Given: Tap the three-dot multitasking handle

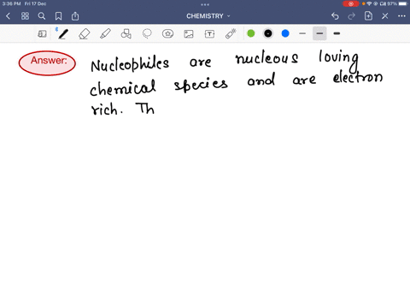Looking at the screenshot, I should pos(205,4).
